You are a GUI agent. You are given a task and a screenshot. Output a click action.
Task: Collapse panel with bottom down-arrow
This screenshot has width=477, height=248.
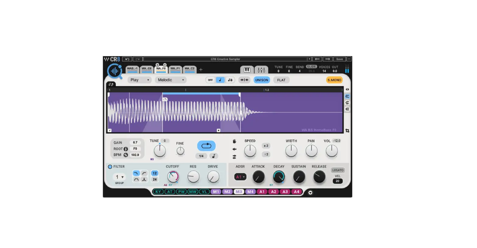pos(310,192)
